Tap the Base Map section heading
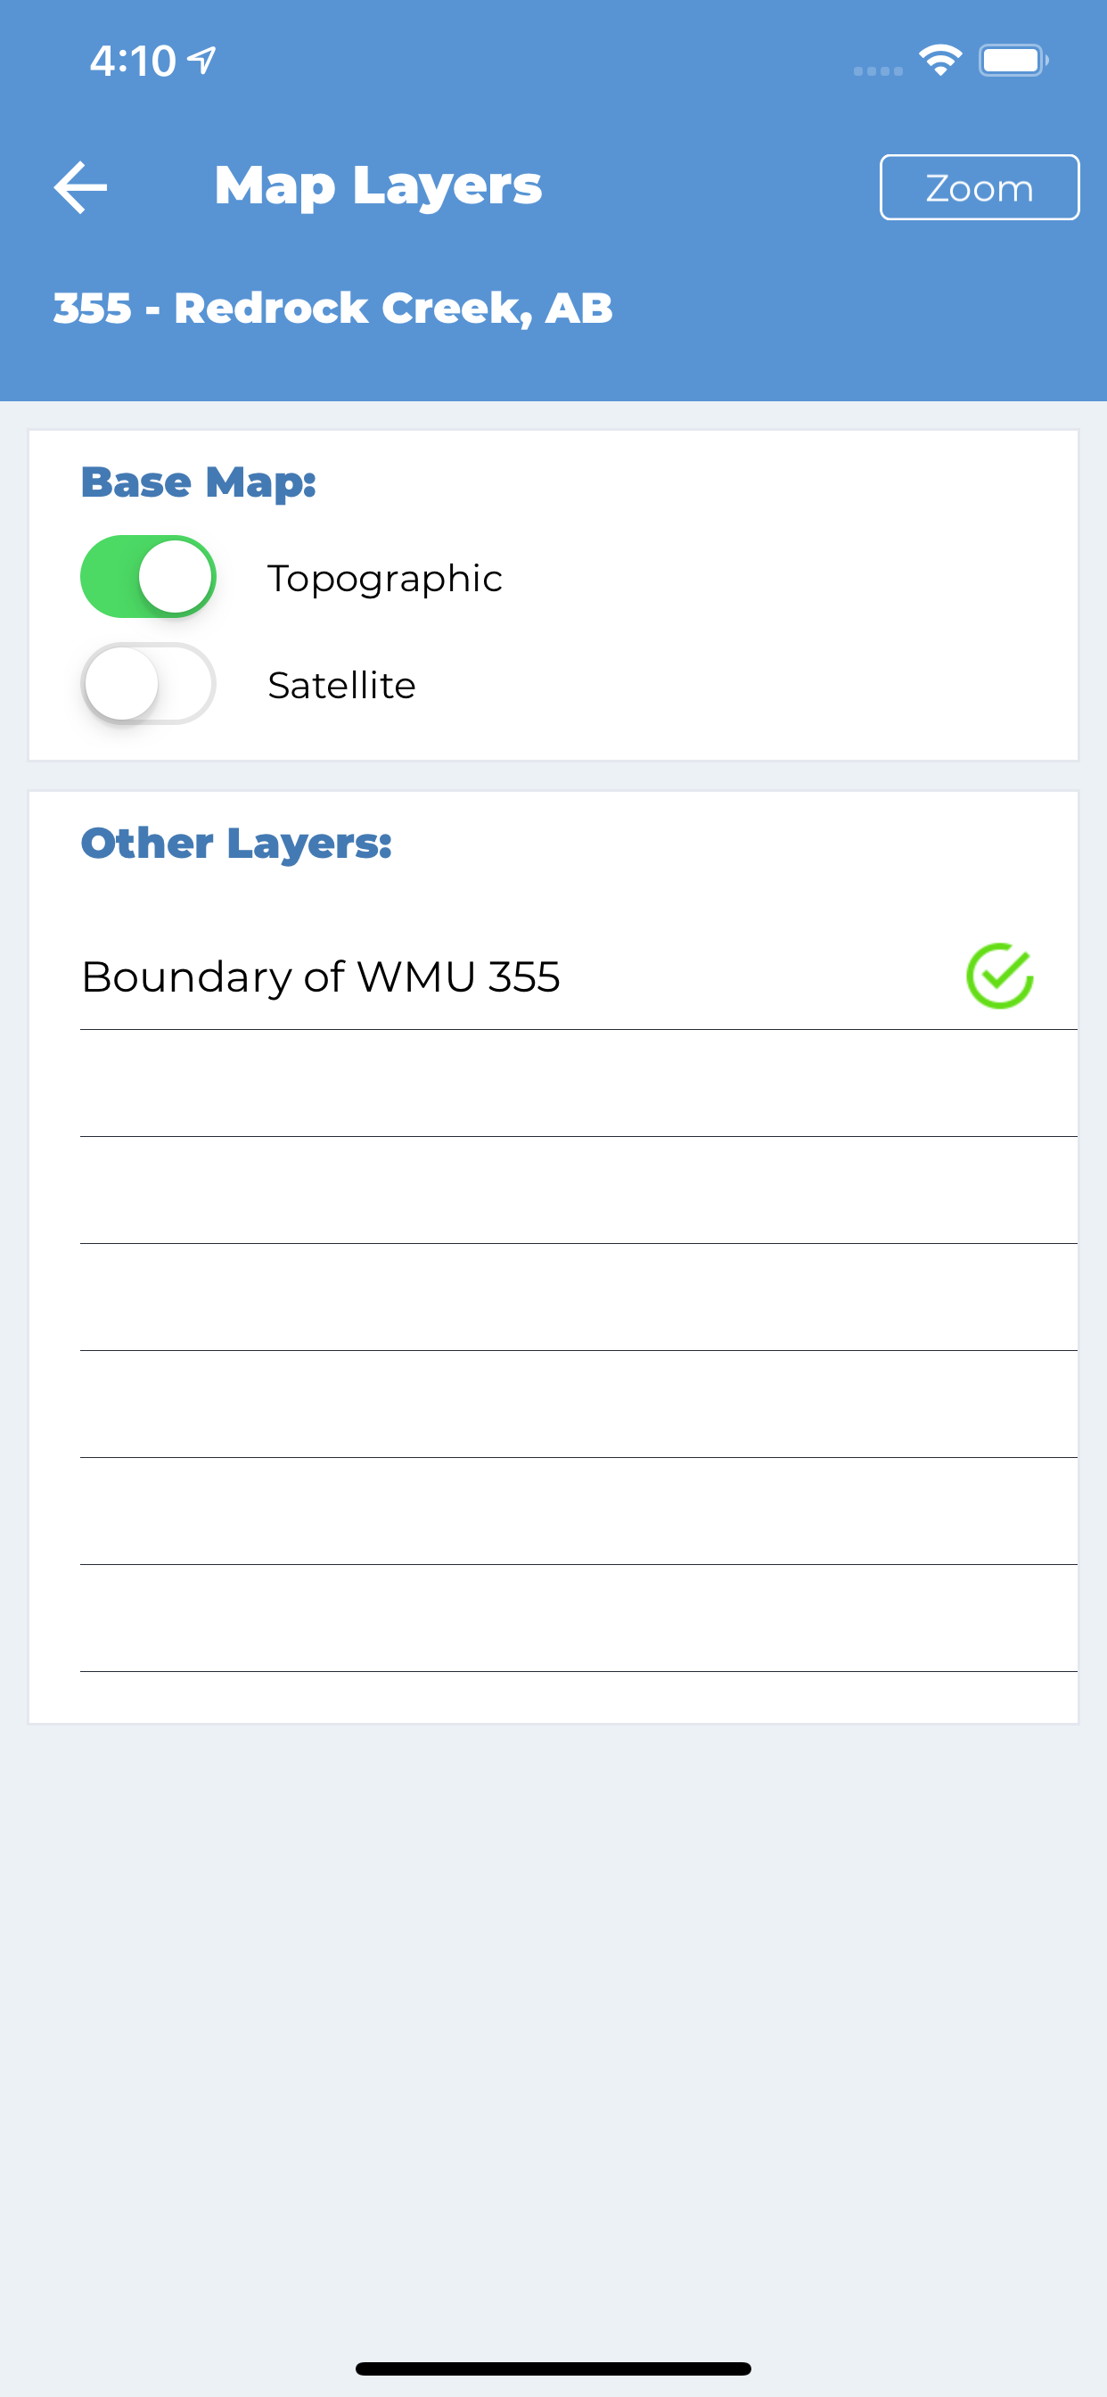 point(198,482)
